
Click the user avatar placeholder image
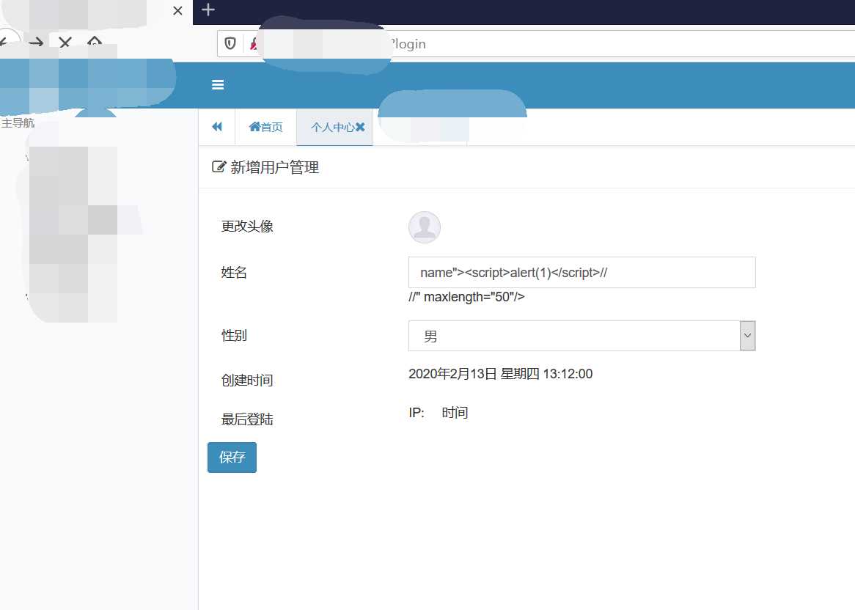pos(425,227)
